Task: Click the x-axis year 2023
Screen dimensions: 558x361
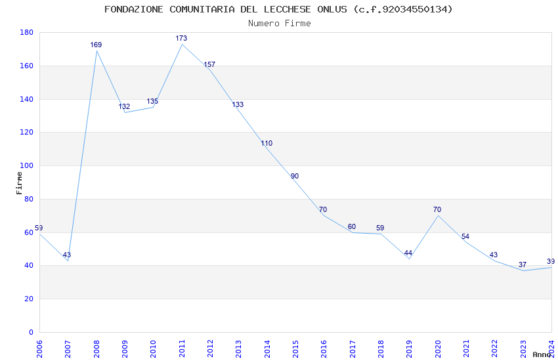Action: (x=523, y=349)
